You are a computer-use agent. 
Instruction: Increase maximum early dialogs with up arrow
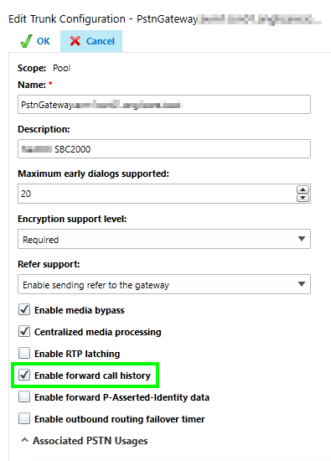303,189
